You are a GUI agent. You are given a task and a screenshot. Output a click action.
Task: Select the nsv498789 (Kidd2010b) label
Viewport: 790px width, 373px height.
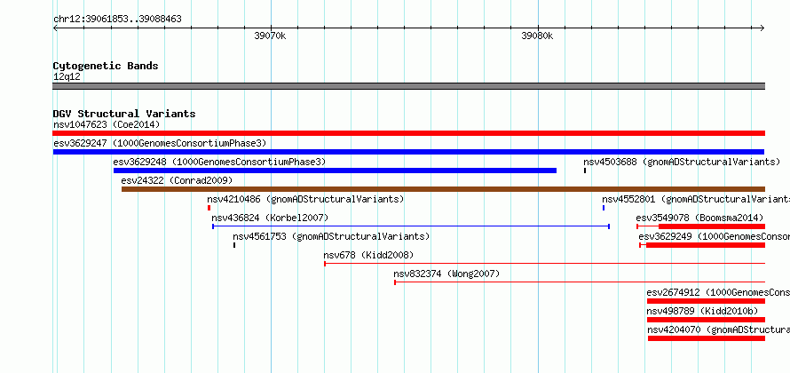click(x=702, y=311)
